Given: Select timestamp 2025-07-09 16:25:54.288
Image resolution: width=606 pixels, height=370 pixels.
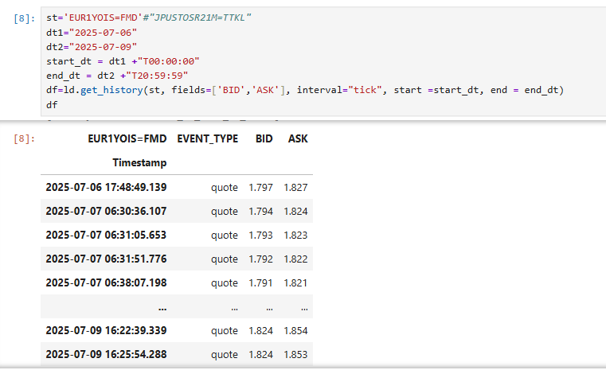Looking at the screenshot, I should pyautogui.click(x=106, y=355).
